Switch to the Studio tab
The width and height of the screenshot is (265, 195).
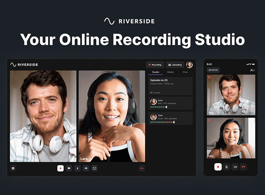pos(155,72)
